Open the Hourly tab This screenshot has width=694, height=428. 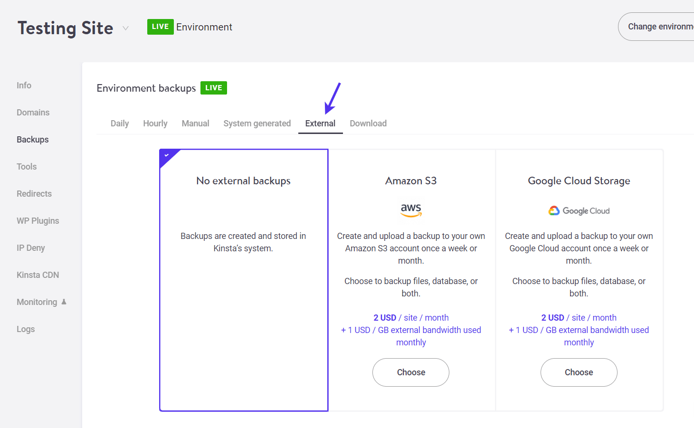pos(155,123)
